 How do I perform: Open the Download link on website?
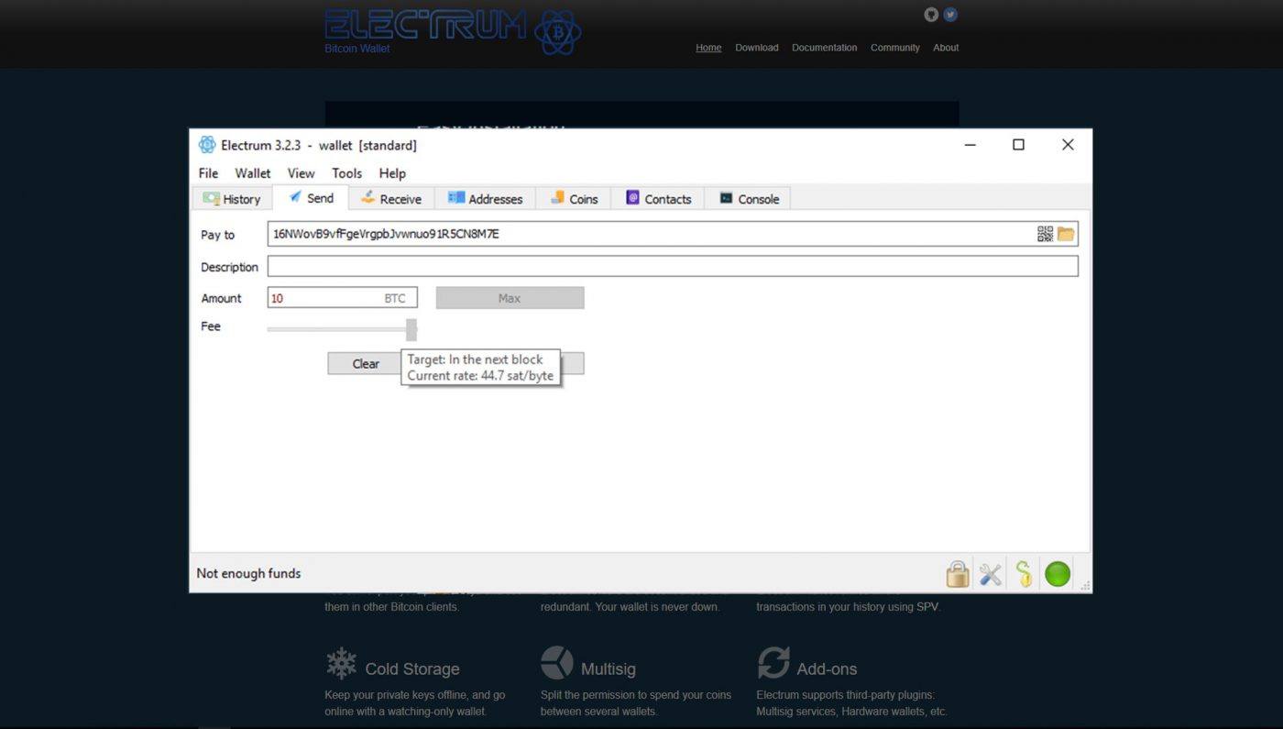click(757, 48)
